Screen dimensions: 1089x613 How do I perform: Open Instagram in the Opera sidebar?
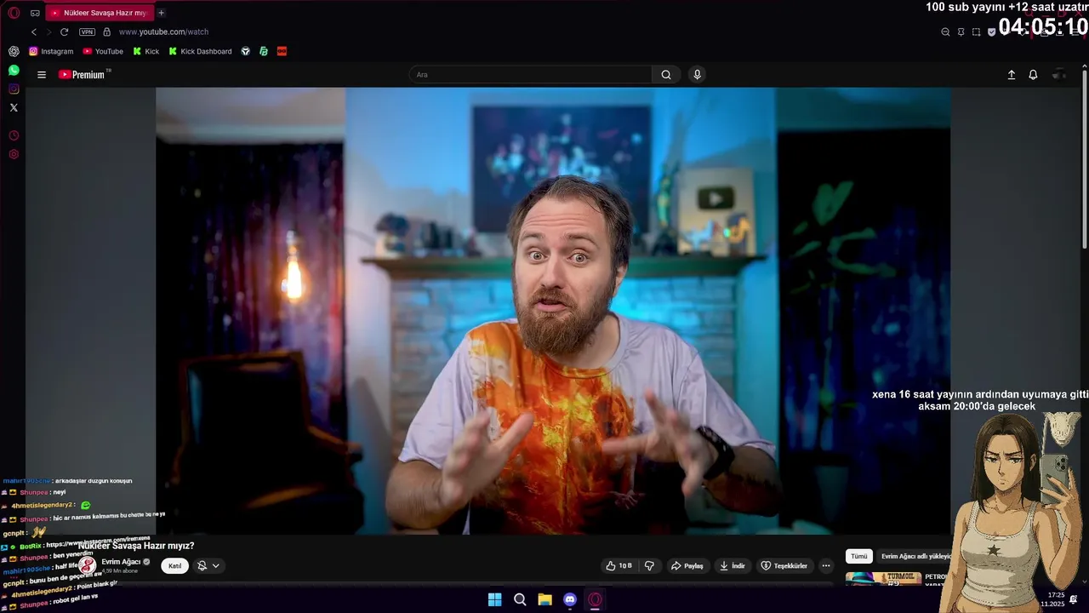(14, 89)
